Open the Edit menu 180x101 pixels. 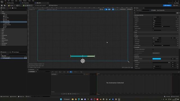point(9,1)
